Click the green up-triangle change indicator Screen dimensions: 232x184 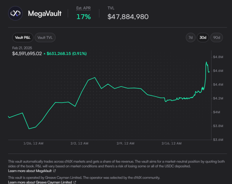45,54
